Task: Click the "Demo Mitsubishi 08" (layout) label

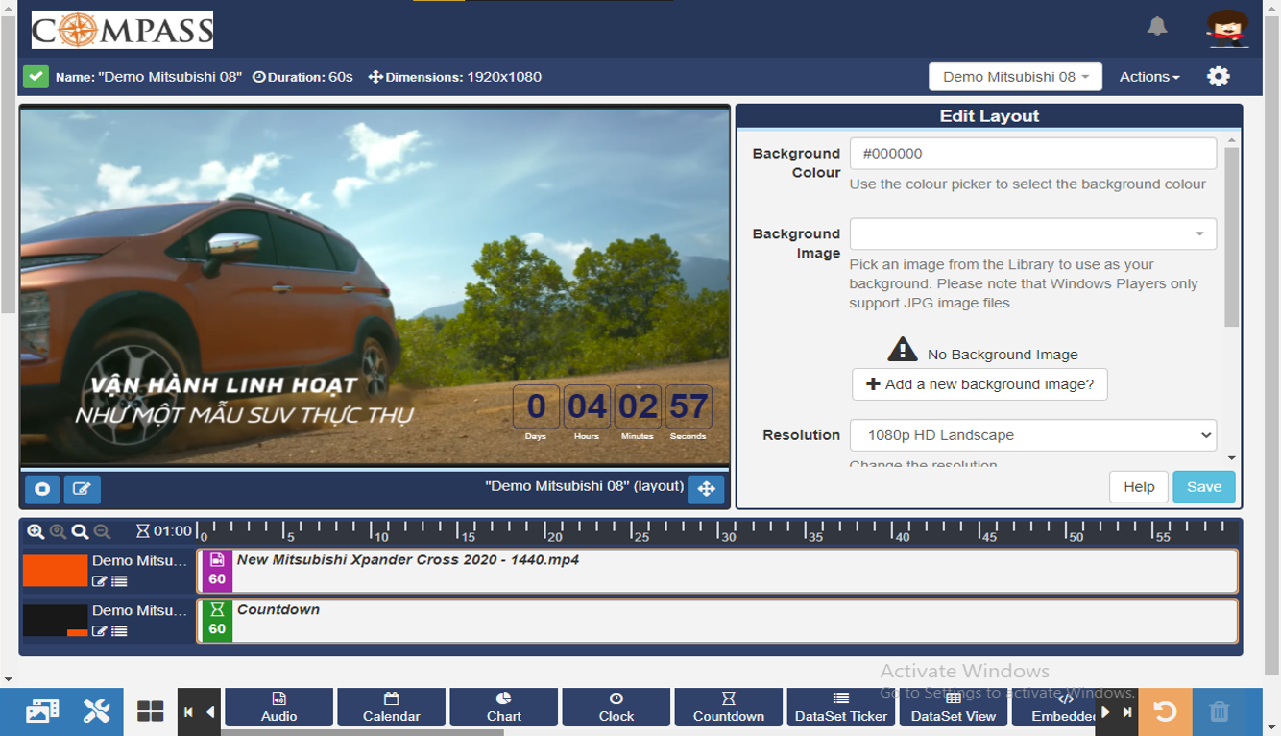Action: 585,486
